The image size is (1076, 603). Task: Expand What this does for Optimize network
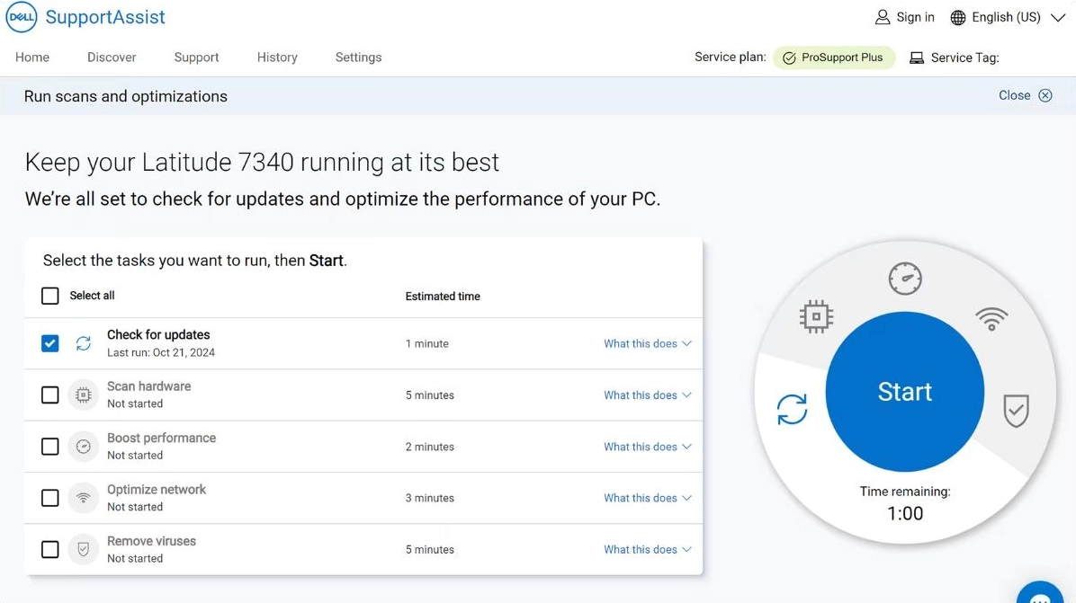[x=647, y=498]
